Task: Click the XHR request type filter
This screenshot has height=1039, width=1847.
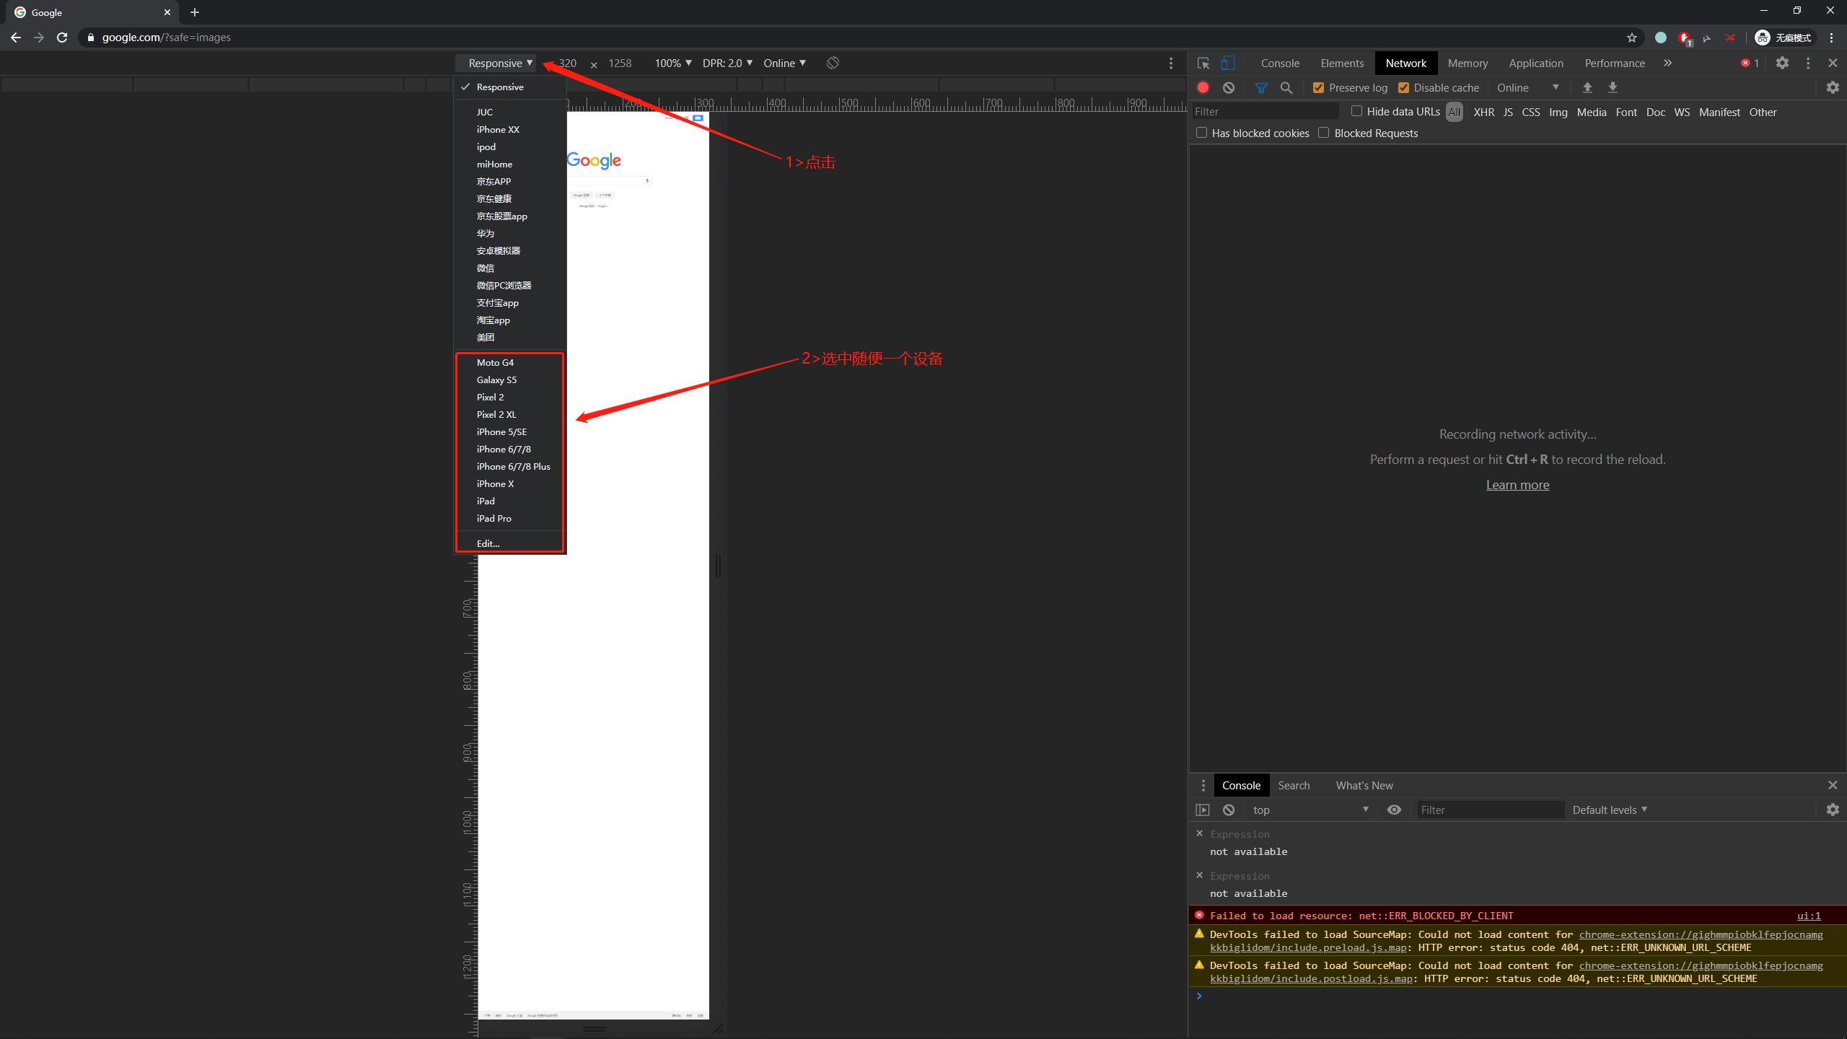Action: click(x=1483, y=112)
